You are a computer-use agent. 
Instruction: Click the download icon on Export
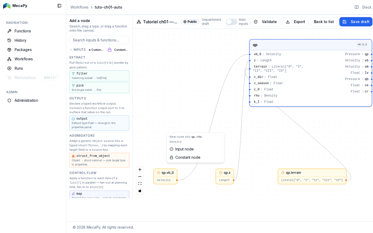[288, 22]
